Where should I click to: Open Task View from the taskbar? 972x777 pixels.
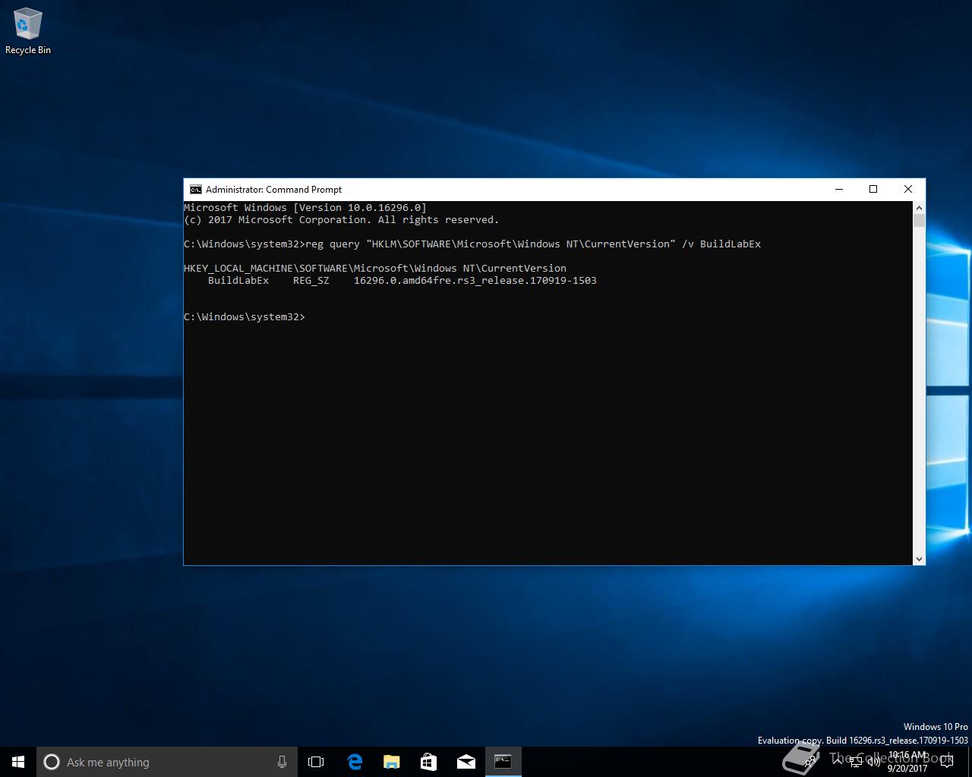[316, 762]
